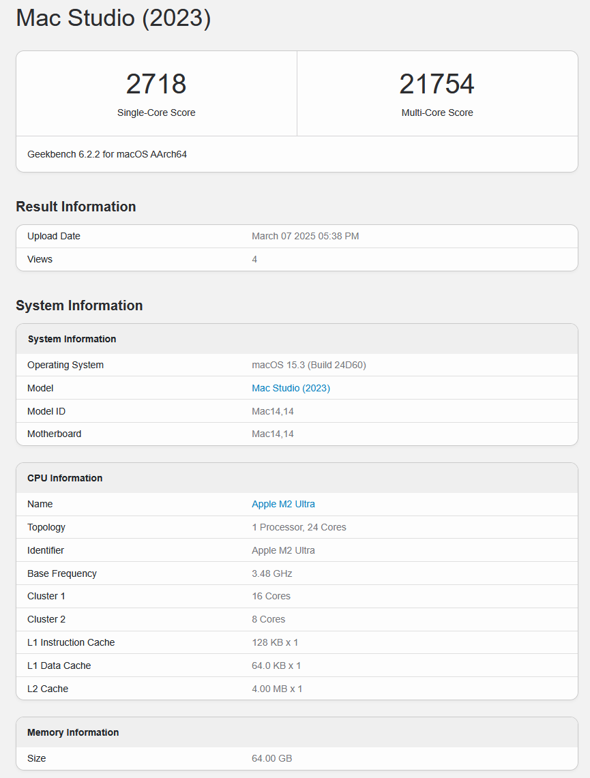590x778 pixels.
Task: Click the Geekbench 6.2.2 version text
Action: tap(107, 154)
